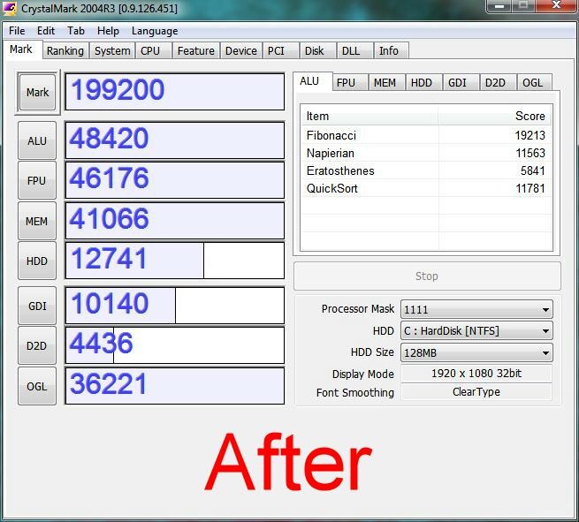
Task: Run the ALU benchmark button
Action: click(37, 140)
